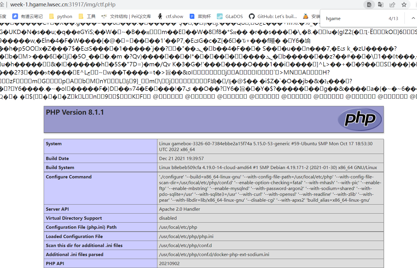Select the Build Date label

tap(57, 159)
